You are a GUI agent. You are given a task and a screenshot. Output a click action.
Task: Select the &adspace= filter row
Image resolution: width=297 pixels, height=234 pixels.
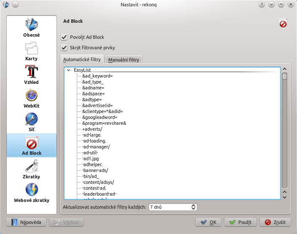tap(93, 94)
